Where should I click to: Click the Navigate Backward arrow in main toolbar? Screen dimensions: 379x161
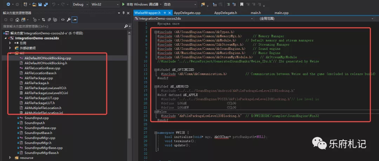8,4
